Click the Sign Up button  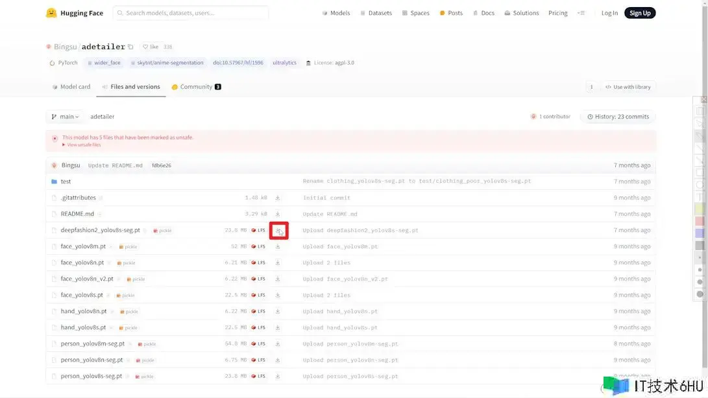pyautogui.click(x=640, y=13)
